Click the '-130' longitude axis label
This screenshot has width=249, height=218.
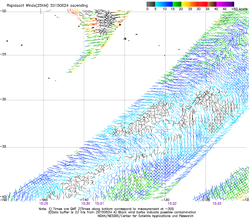pos(165,200)
